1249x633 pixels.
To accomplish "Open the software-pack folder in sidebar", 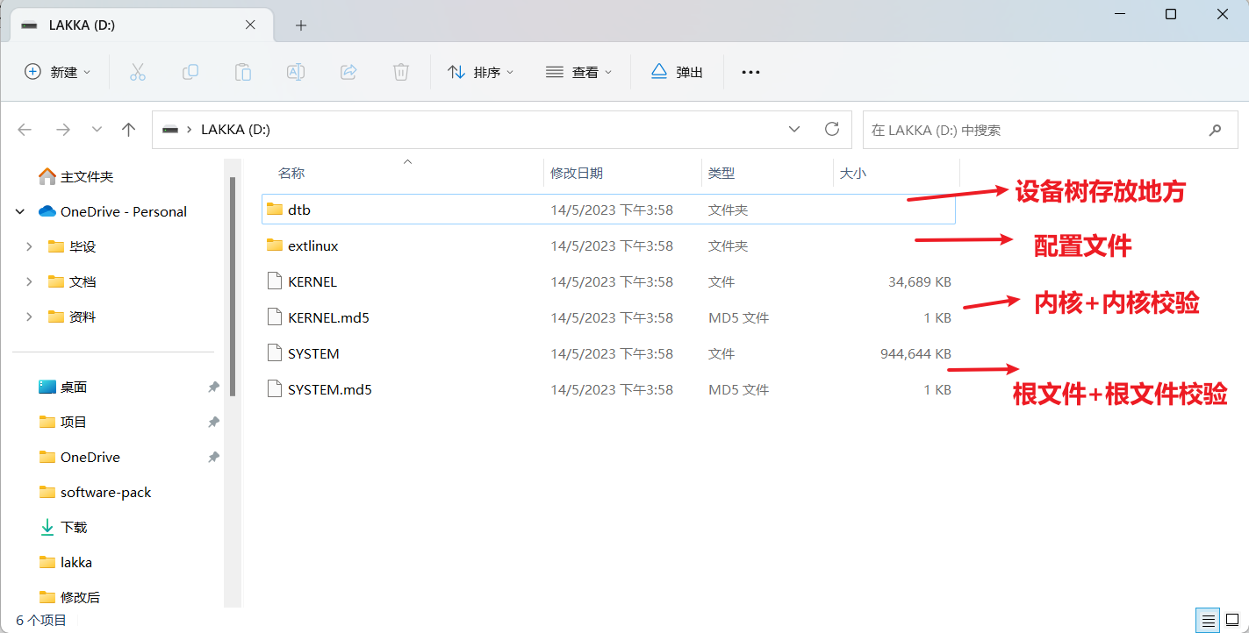I will tap(105, 492).
